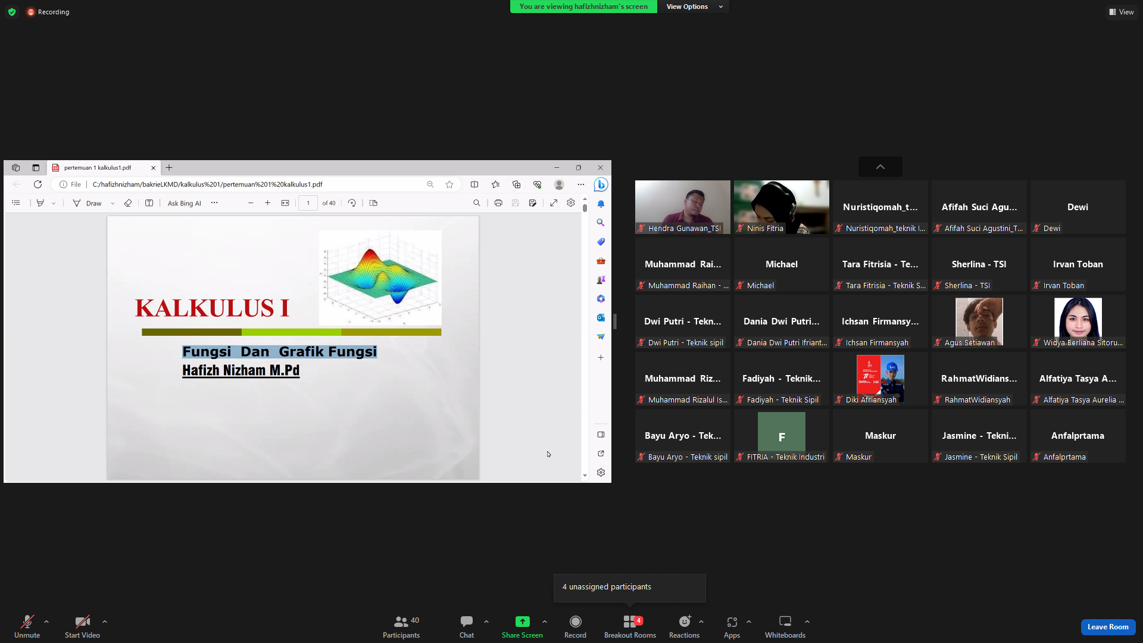
Task: Open Outlook in Edge sidebar
Action: 601,318
